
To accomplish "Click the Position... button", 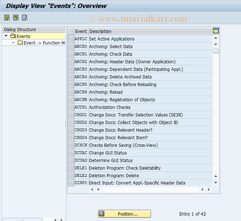I will click(x=124, y=214).
